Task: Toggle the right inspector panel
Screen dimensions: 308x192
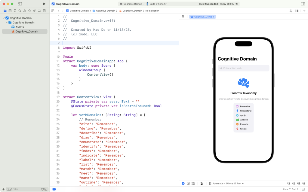Action: point(303,4)
